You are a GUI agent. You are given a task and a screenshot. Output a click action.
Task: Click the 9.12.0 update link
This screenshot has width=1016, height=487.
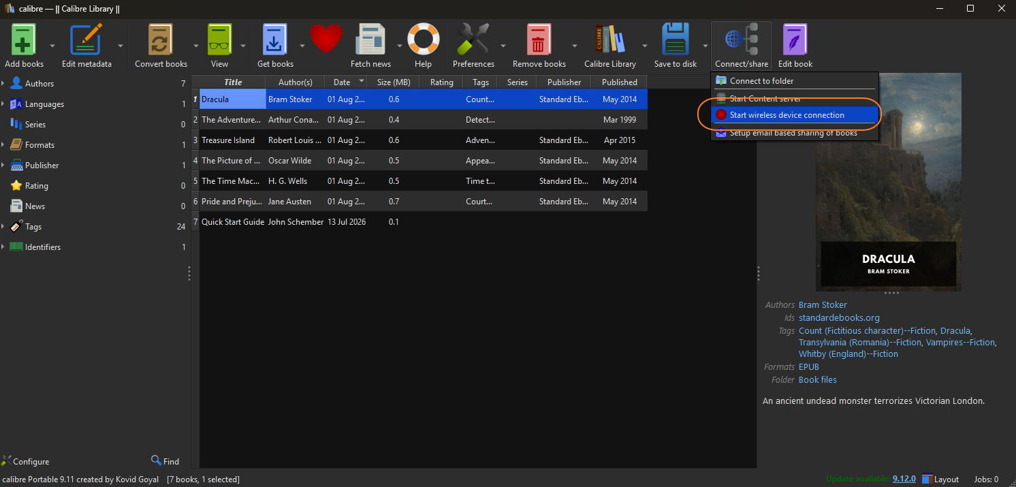[904, 479]
